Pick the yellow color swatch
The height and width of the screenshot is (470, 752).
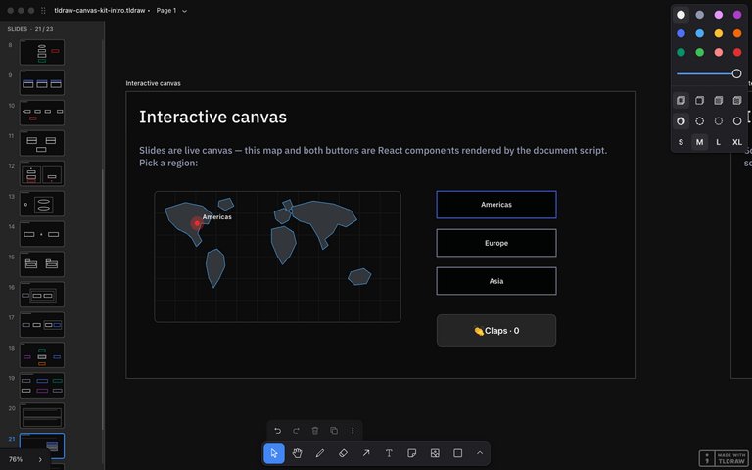pyautogui.click(x=719, y=33)
